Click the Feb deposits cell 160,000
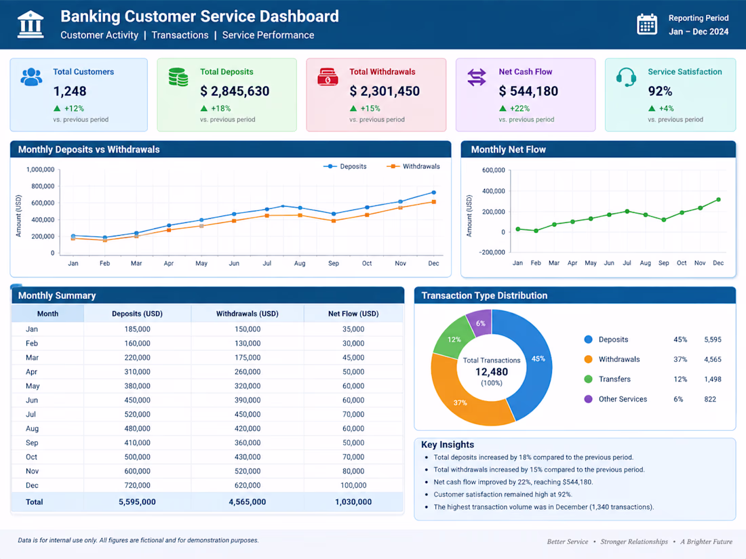Image resolution: width=746 pixels, height=559 pixels. [x=137, y=344]
